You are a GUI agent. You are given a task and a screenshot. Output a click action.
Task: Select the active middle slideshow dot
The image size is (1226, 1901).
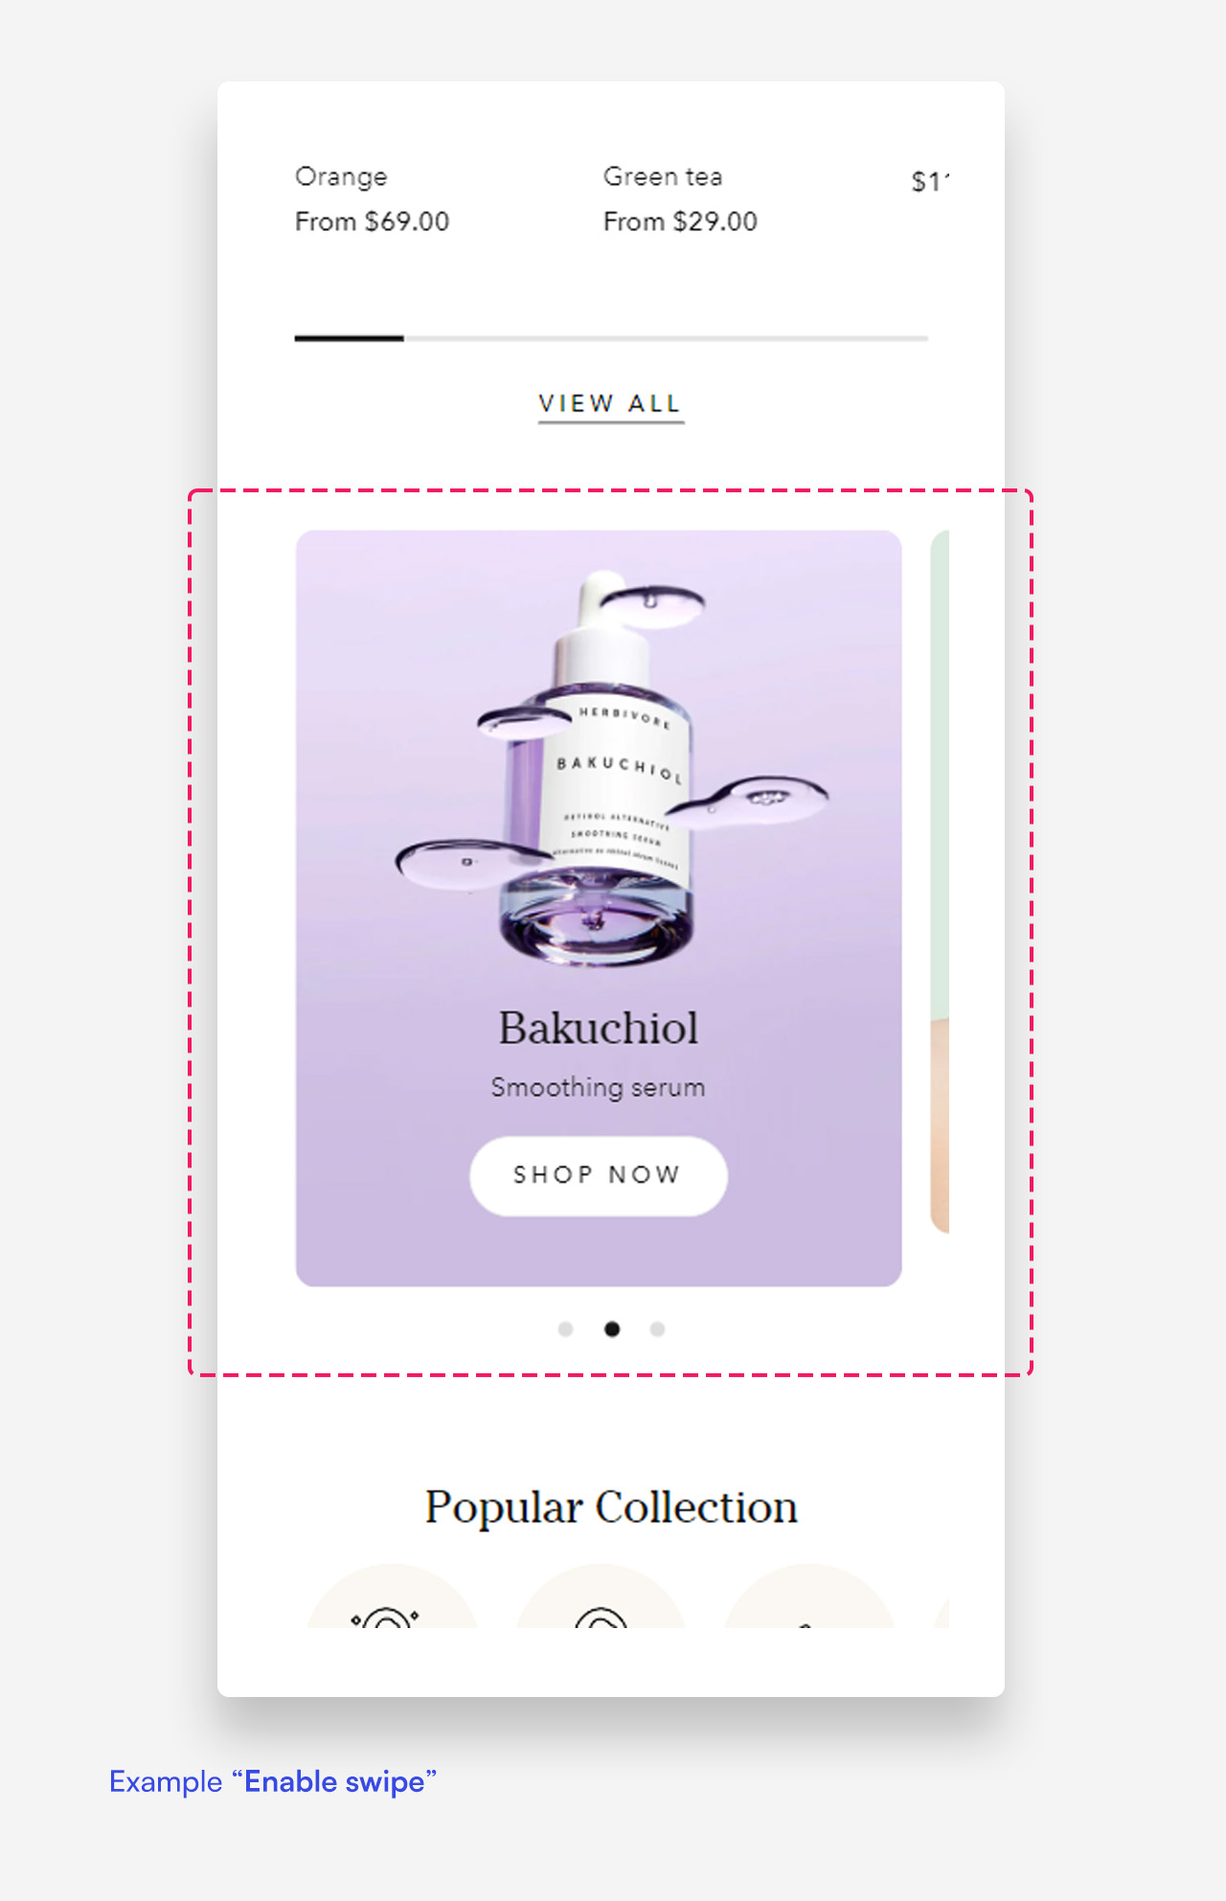coord(611,1328)
